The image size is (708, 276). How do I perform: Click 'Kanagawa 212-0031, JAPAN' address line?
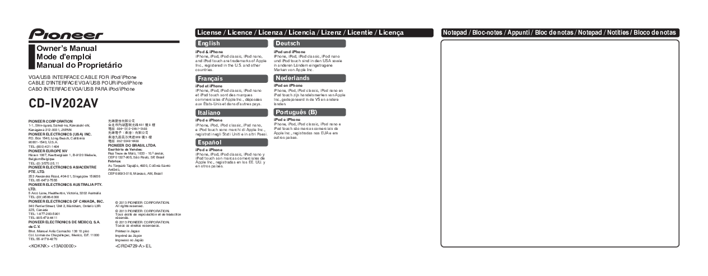point(51,129)
